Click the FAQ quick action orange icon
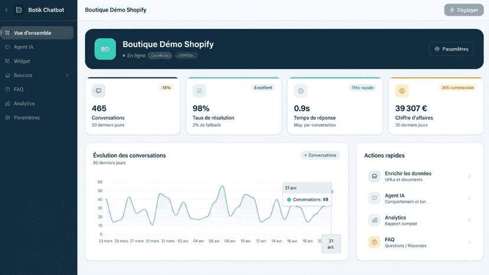 374,243
